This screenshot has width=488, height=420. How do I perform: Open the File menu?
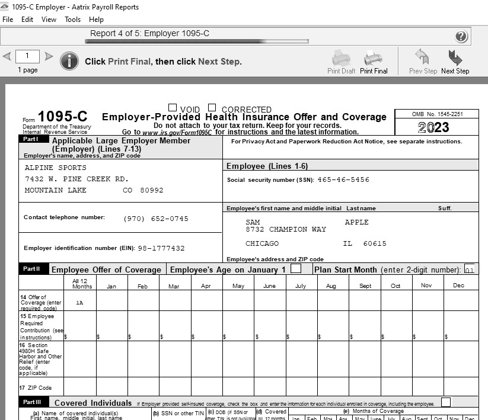pos(8,20)
